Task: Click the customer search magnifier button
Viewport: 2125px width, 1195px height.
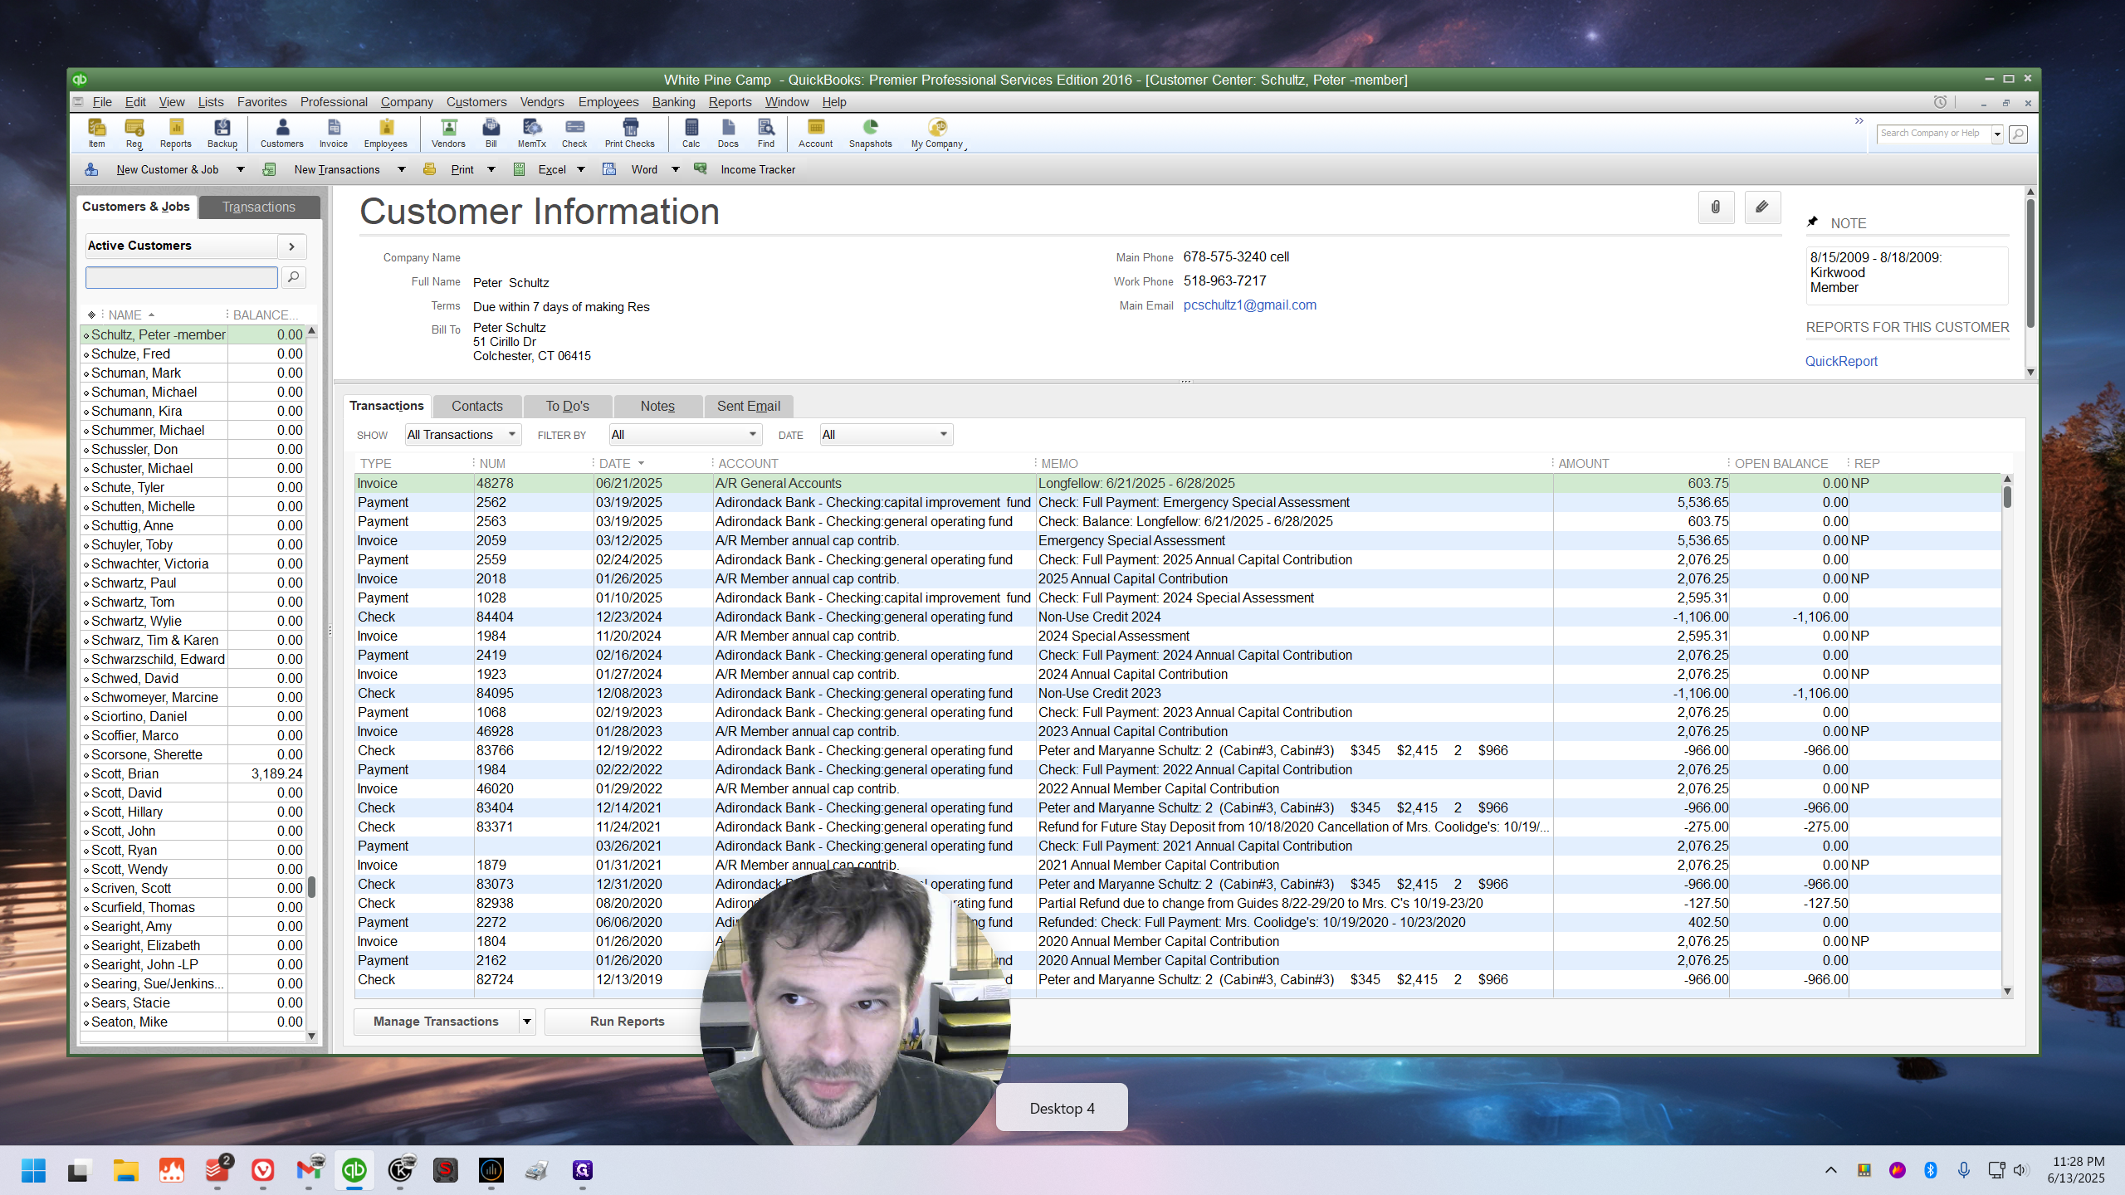Action: (x=294, y=277)
